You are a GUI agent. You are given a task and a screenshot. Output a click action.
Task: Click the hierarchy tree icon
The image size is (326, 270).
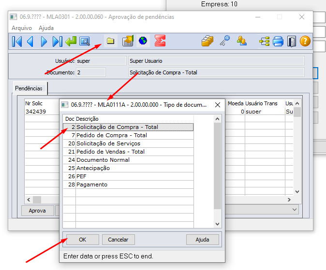tap(265, 41)
